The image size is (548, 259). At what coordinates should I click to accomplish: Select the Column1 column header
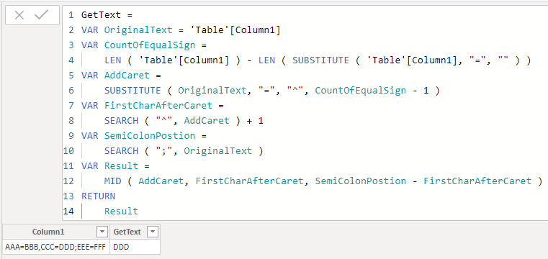48,232
